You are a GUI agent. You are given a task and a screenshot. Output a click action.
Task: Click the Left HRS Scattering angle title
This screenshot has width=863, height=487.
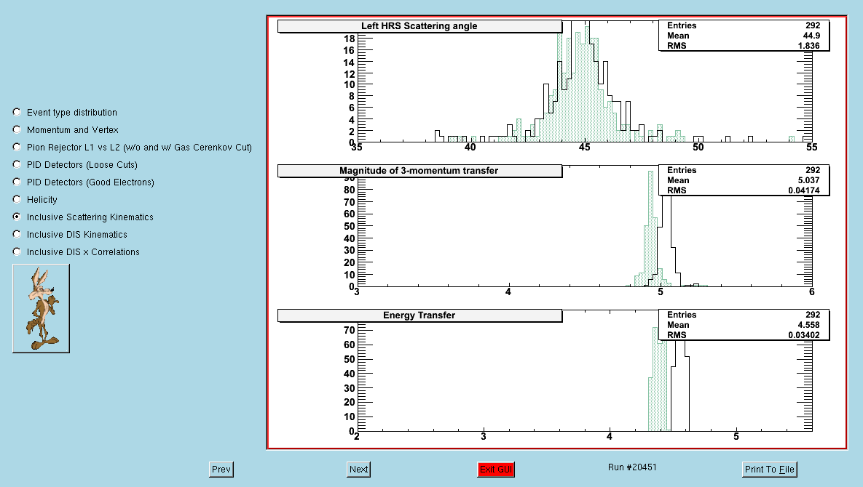click(x=419, y=26)
